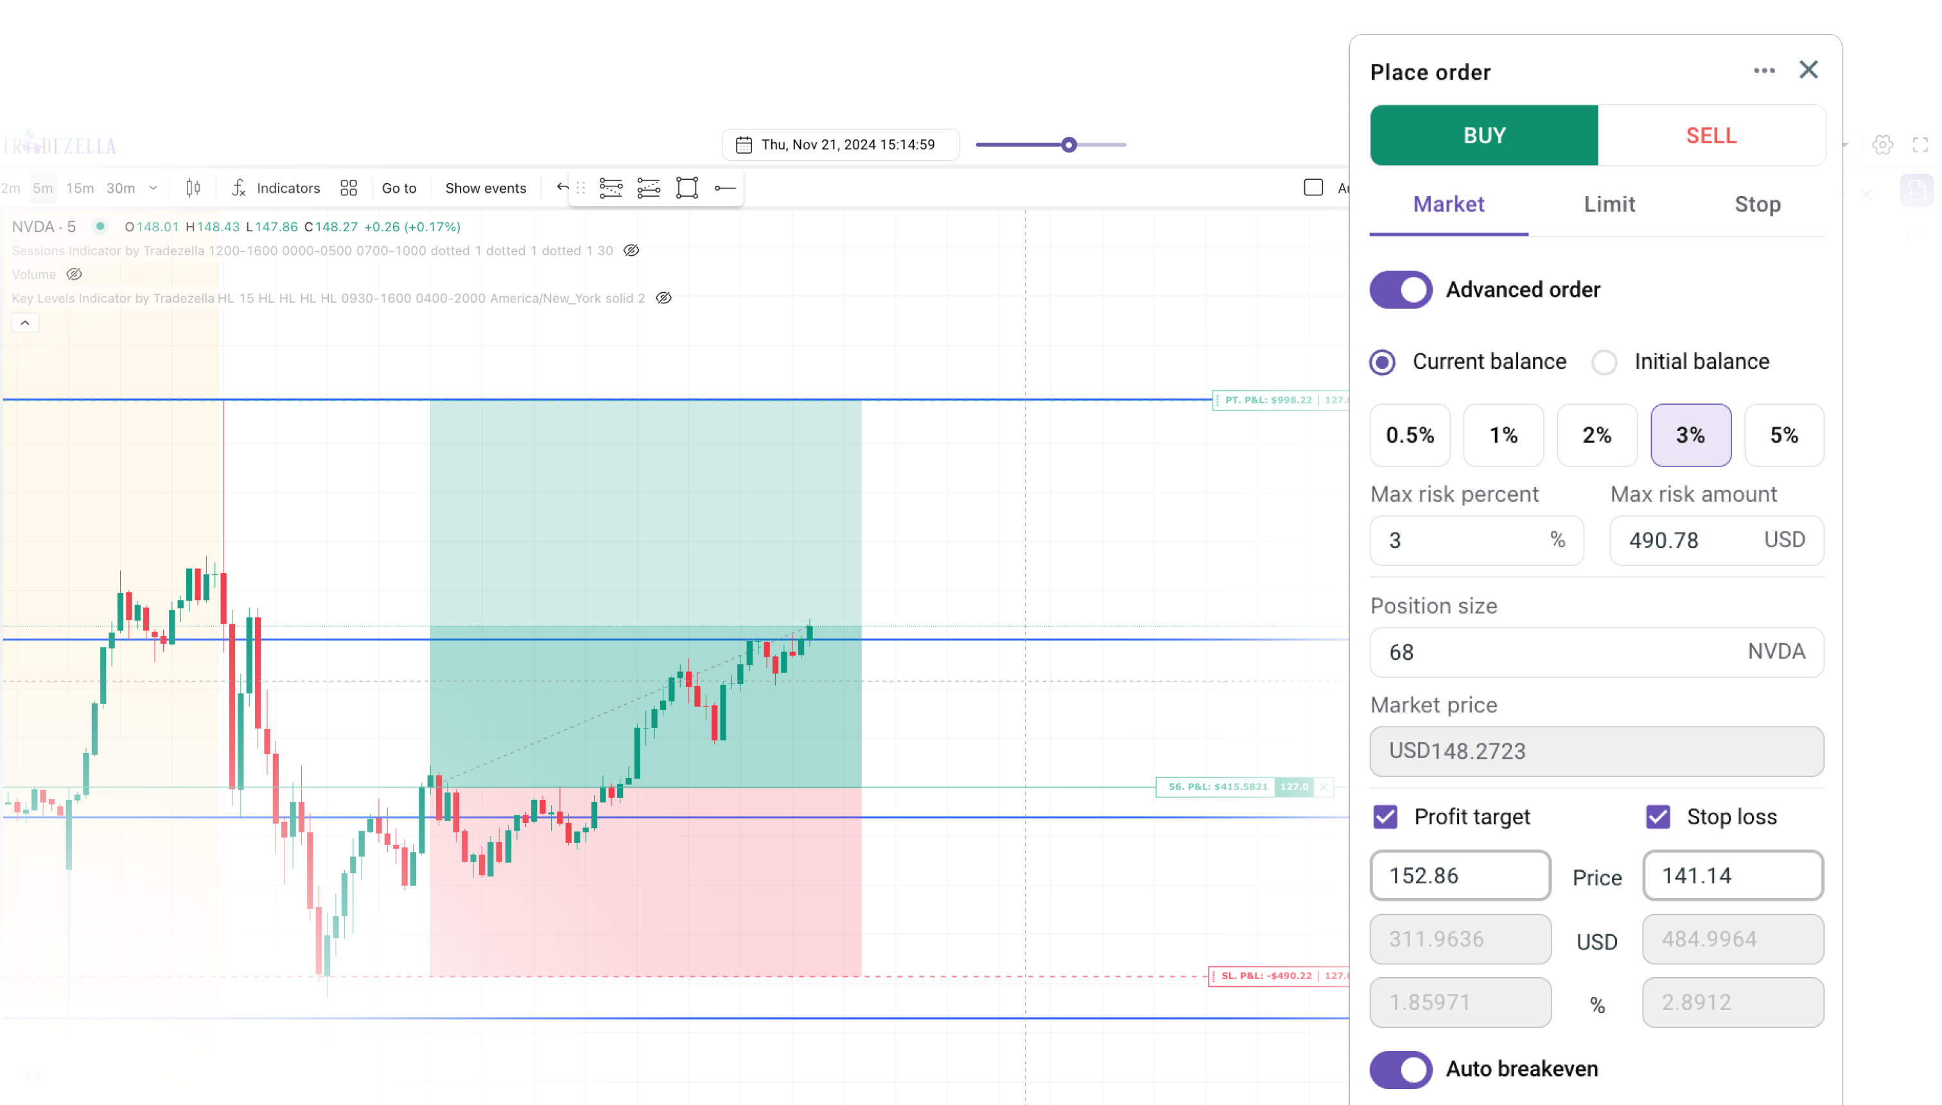Viewport: 1942px width, 1105px height.
Task: Open the calendar date picker icon
Action: pos(745,144)
